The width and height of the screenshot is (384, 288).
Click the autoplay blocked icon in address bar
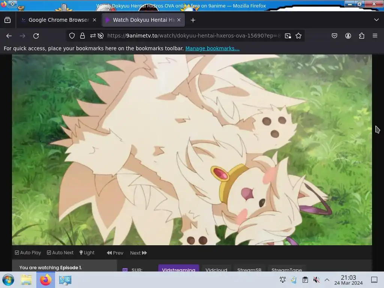pos(100,36)
